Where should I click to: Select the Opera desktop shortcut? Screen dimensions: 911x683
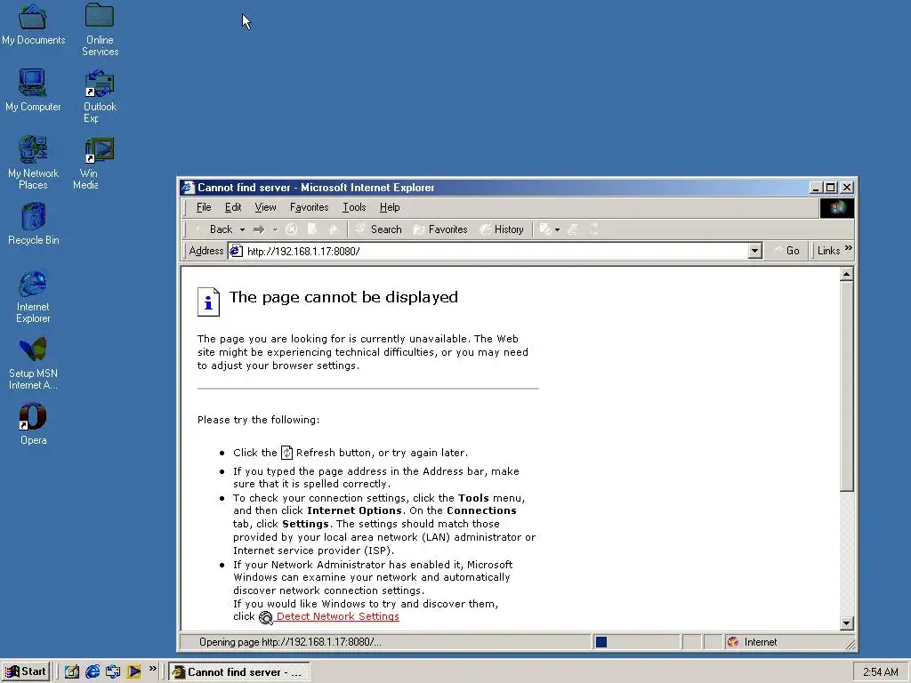pyautogui.click(x=33, y=424)
